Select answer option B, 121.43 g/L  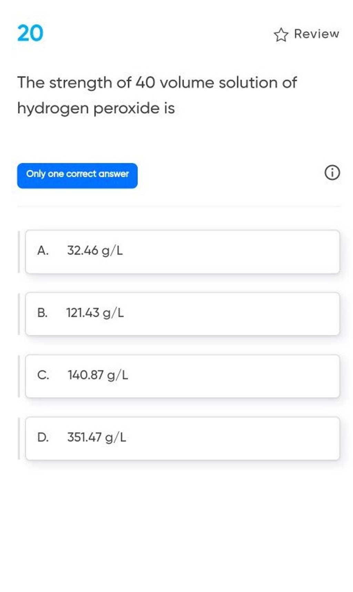point(182,313)
